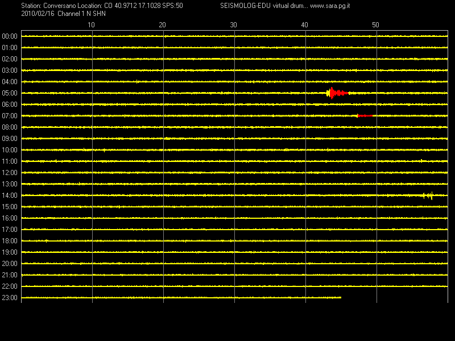Click the 22:00 hour label

[x=10, y=286]
